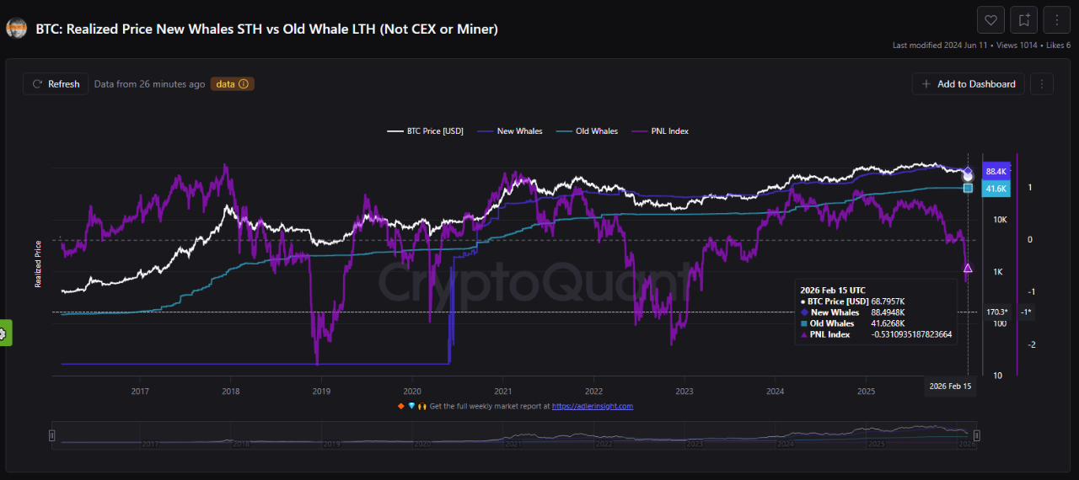The height and width of the screenshot is (480, 1079).
Task: Click the PNL Index triangle marker on chart
Action: 968,268
